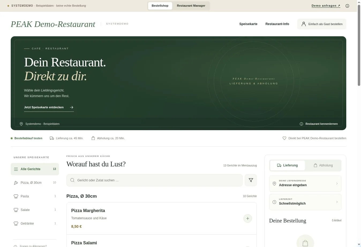Click the arrow next to Jetzt Speisekarte entdecken
Screen dimensions: 361x247
coord(72,107)
